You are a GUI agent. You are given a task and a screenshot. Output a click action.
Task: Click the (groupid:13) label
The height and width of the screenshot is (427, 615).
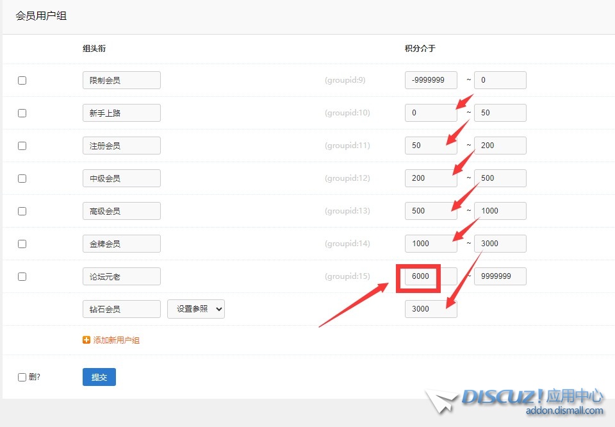coord(347,211)
